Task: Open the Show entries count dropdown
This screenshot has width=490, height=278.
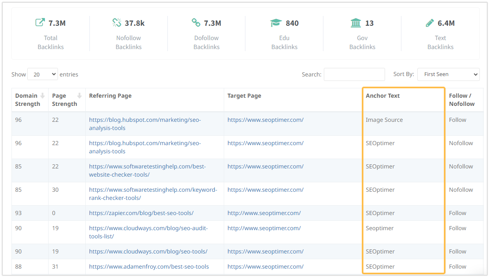Action: pyautogui.click(x=42, y=74)
